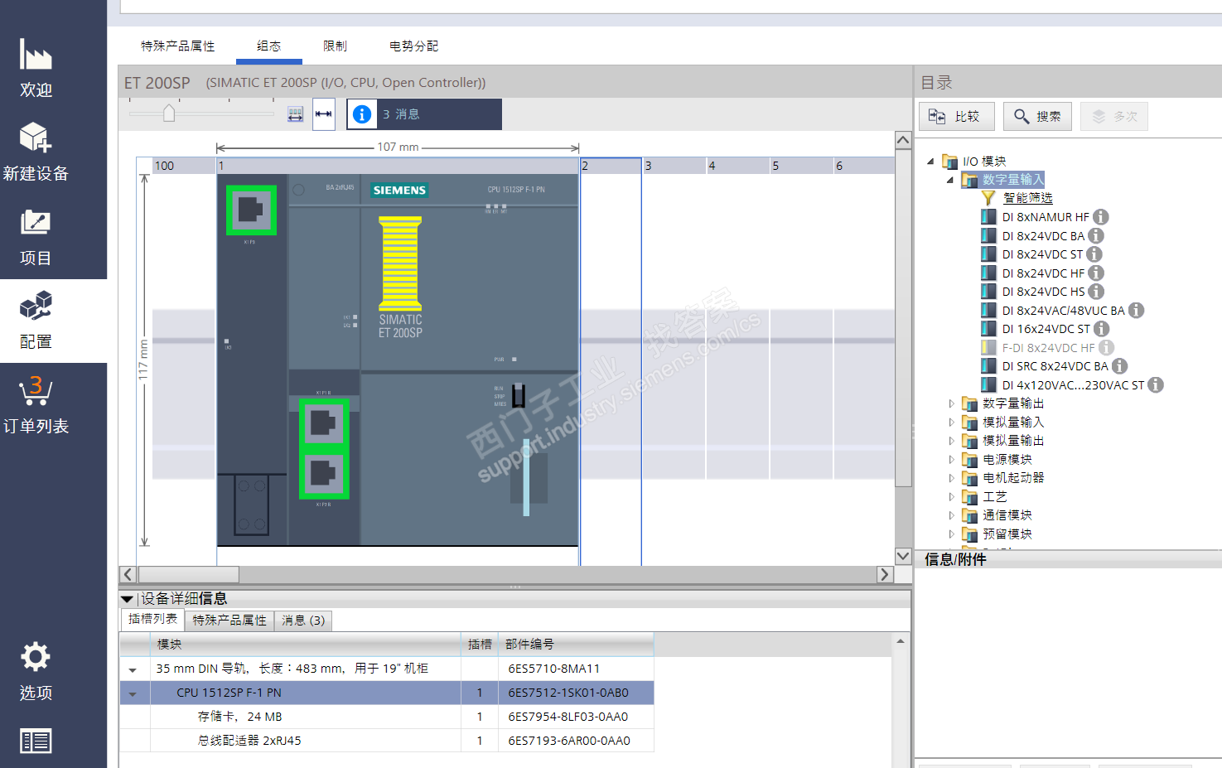Select DI 4x120VAC...230VAC ST in the catalog

(1073, 385)
